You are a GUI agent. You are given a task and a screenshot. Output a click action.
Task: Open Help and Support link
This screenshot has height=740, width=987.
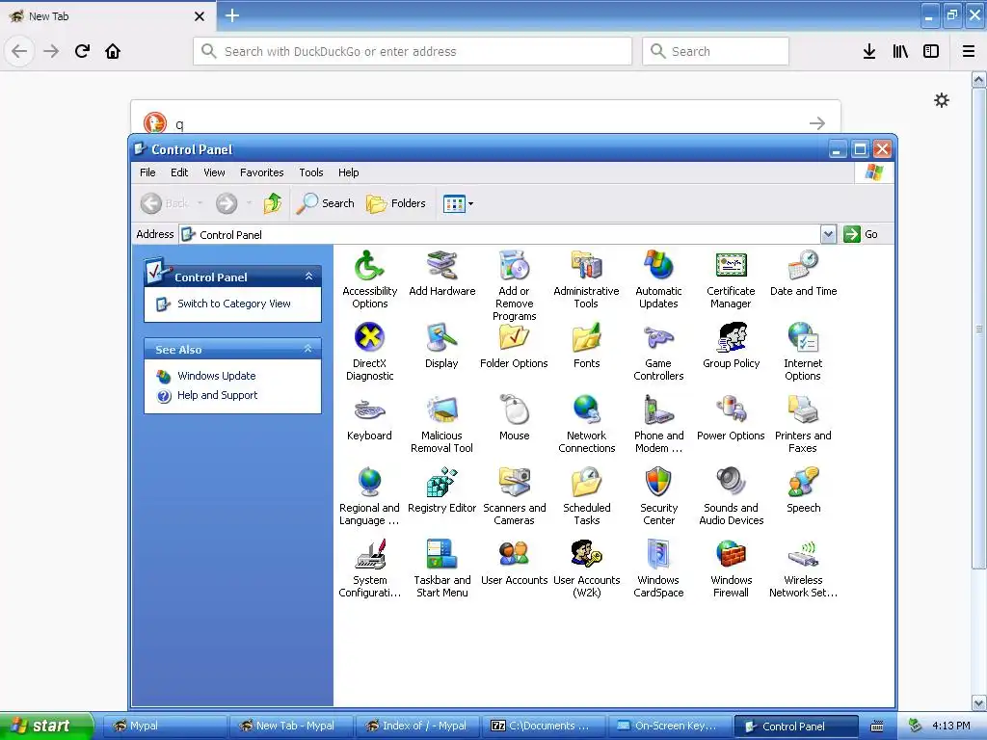[217, 395]
